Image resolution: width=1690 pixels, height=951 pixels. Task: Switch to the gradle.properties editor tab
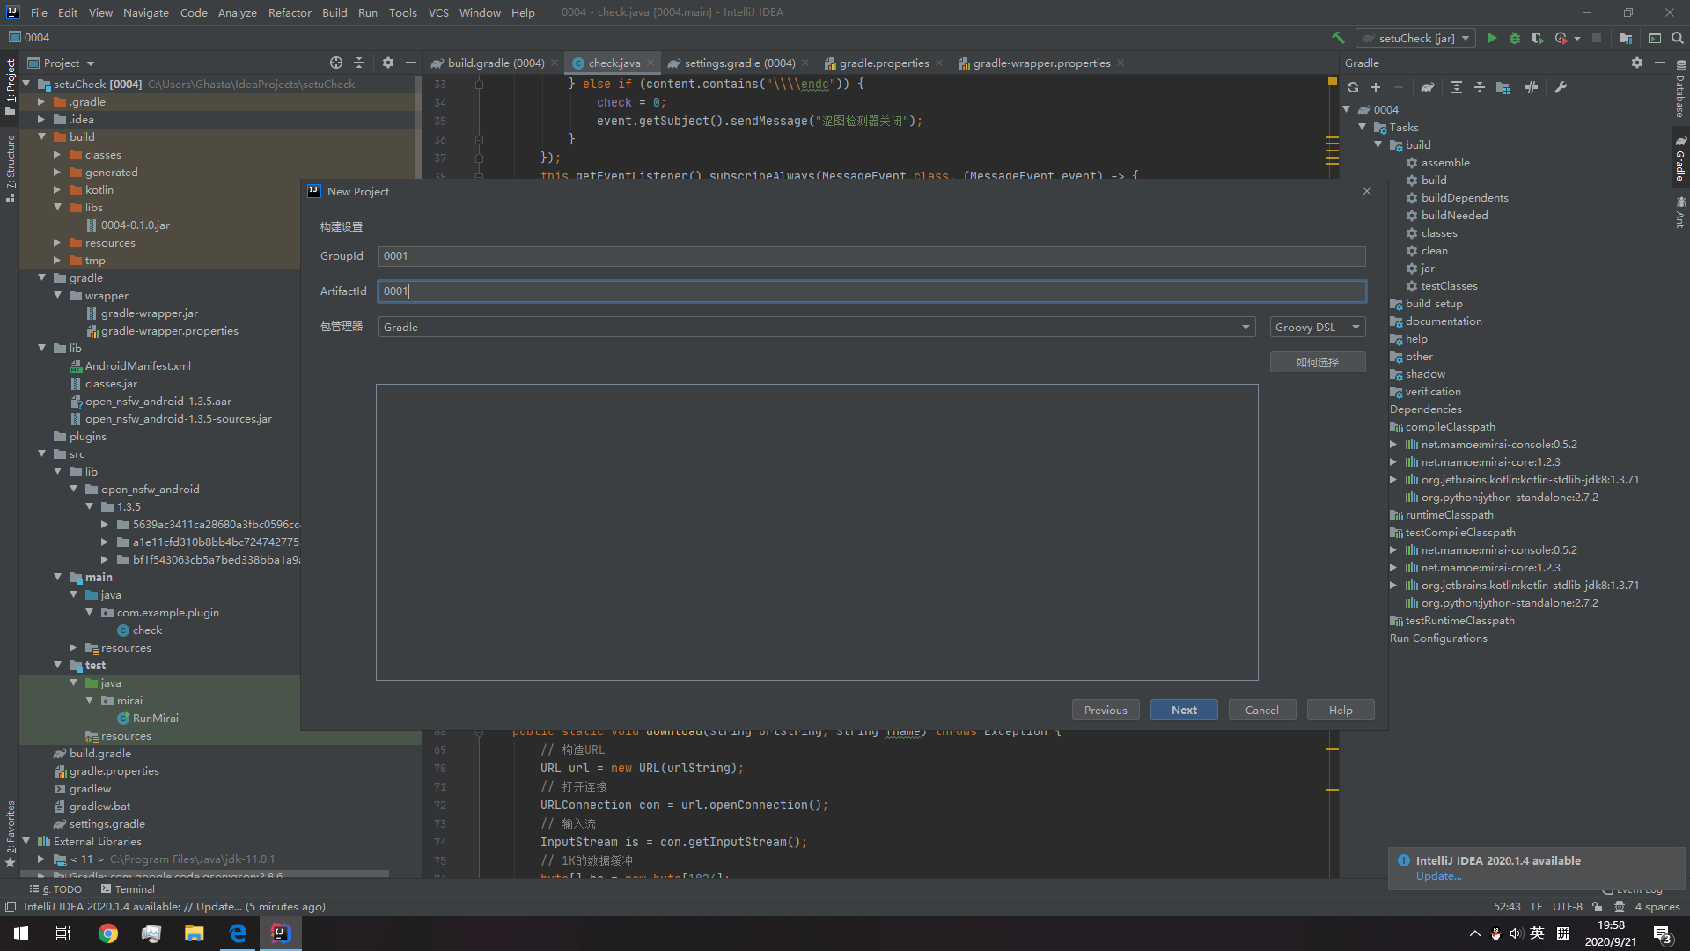(x=883, y=63)
